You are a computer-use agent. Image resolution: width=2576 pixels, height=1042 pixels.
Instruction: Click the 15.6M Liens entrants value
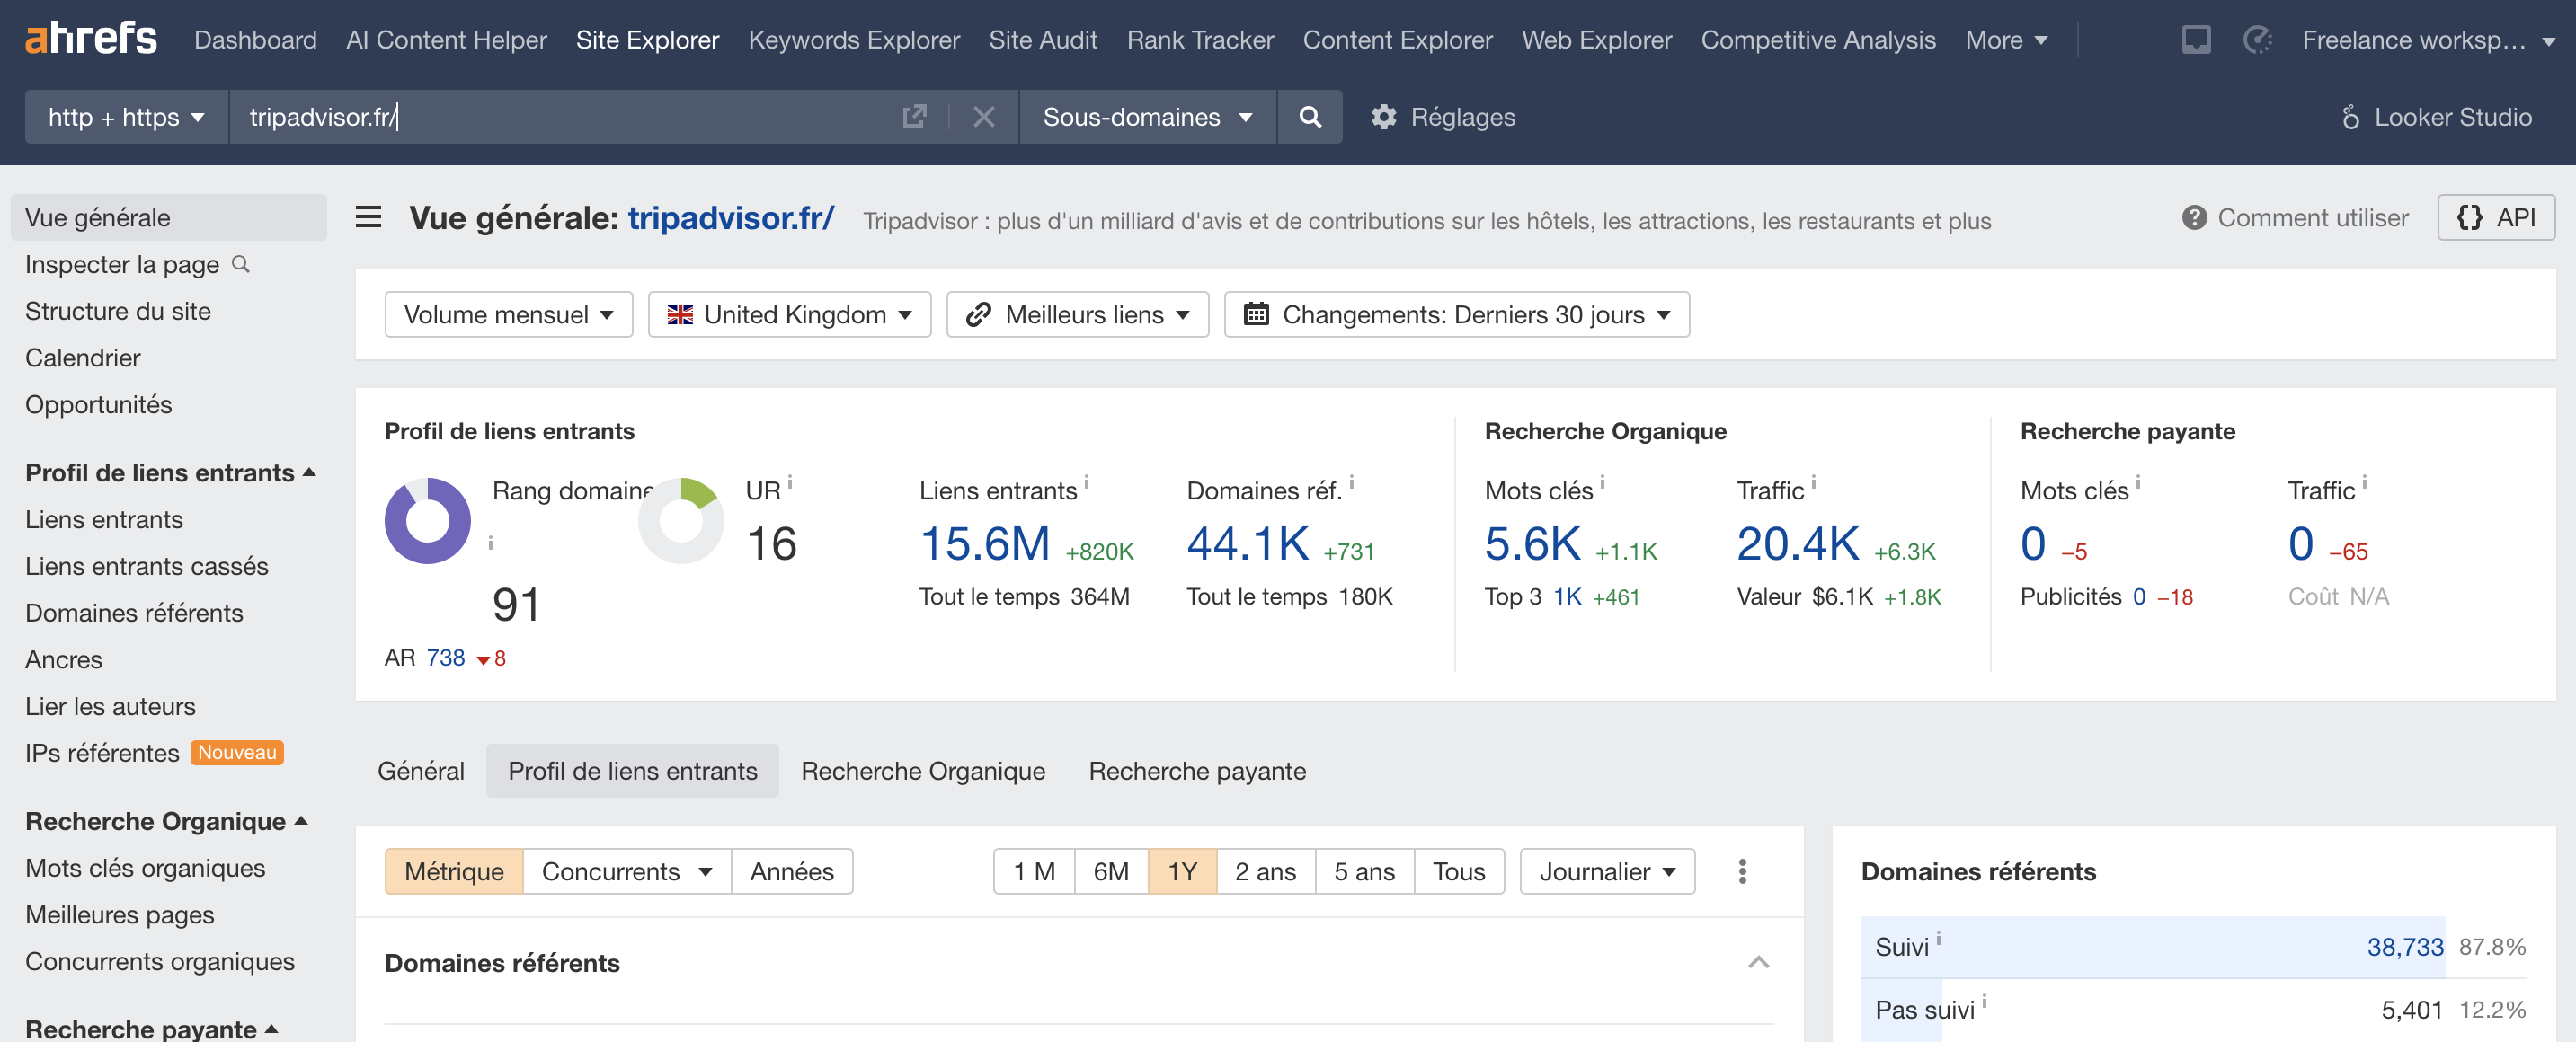[x=985, y=543]
